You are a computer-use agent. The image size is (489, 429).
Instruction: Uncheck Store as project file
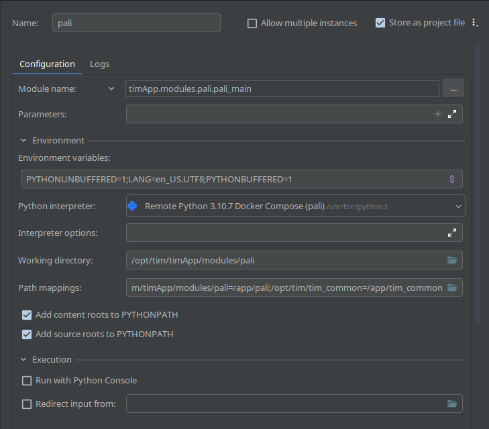click(x=380, y=23)
